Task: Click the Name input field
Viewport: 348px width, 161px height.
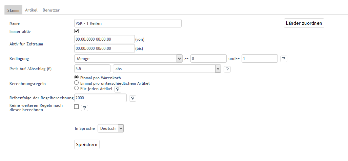Action: pyautogui.click(x=128, y=23)
